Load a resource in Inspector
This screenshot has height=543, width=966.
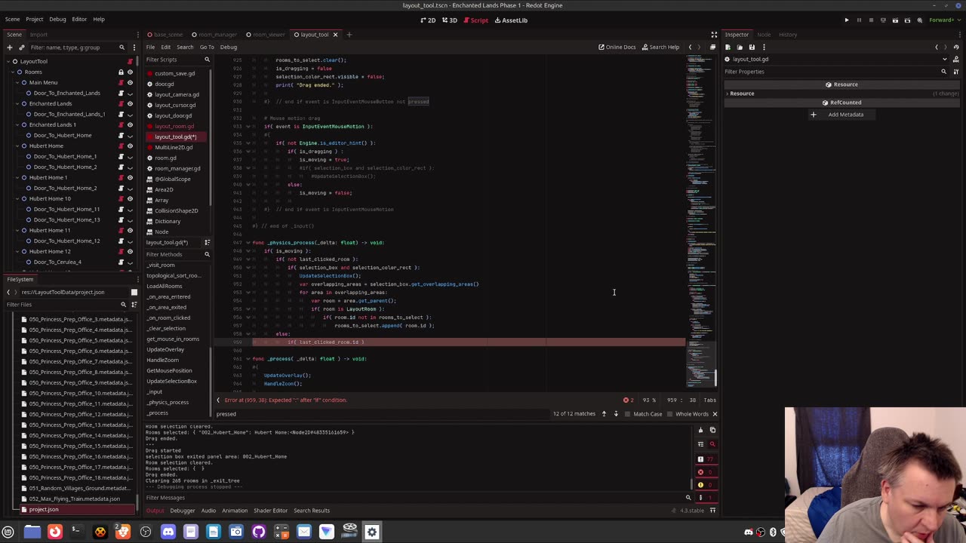pyautogui.click(x=740, y=47)
